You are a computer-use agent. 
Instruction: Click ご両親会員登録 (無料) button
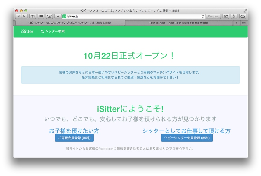(x=74, y=138)
